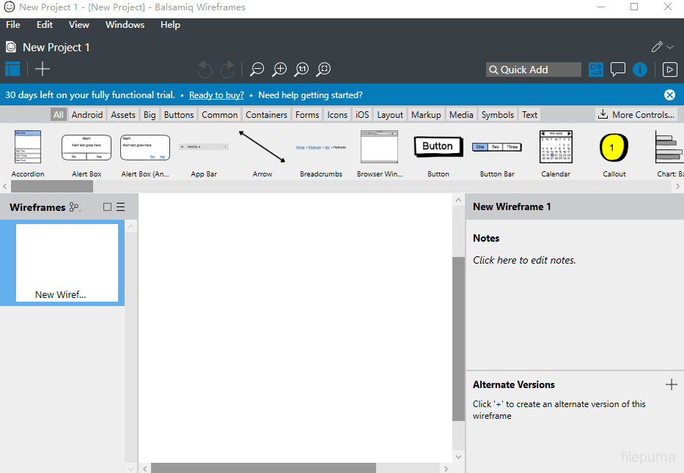The height and width of the screenshot is (473, 684).
Task: Click the canvas vertical scroll down arrow
Action: [458, 457]
